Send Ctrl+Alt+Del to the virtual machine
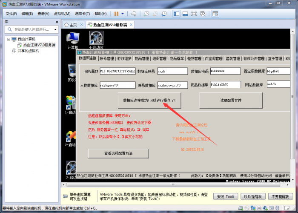Viewport: 298px width, 213px height. [x=134, y=14]
